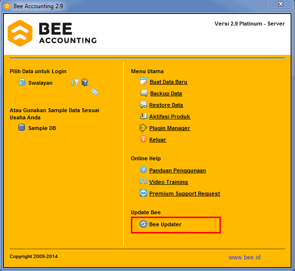
Task: Click the Premium Support TeamViewer icon
Action: point(143,193)
